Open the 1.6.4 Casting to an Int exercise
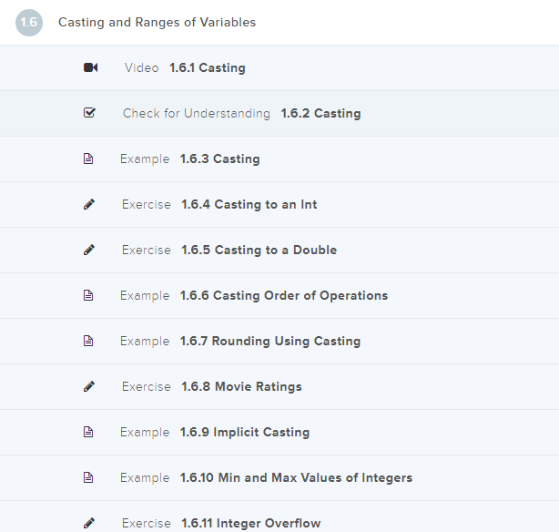The image size is (559, 532). point(249,204)
